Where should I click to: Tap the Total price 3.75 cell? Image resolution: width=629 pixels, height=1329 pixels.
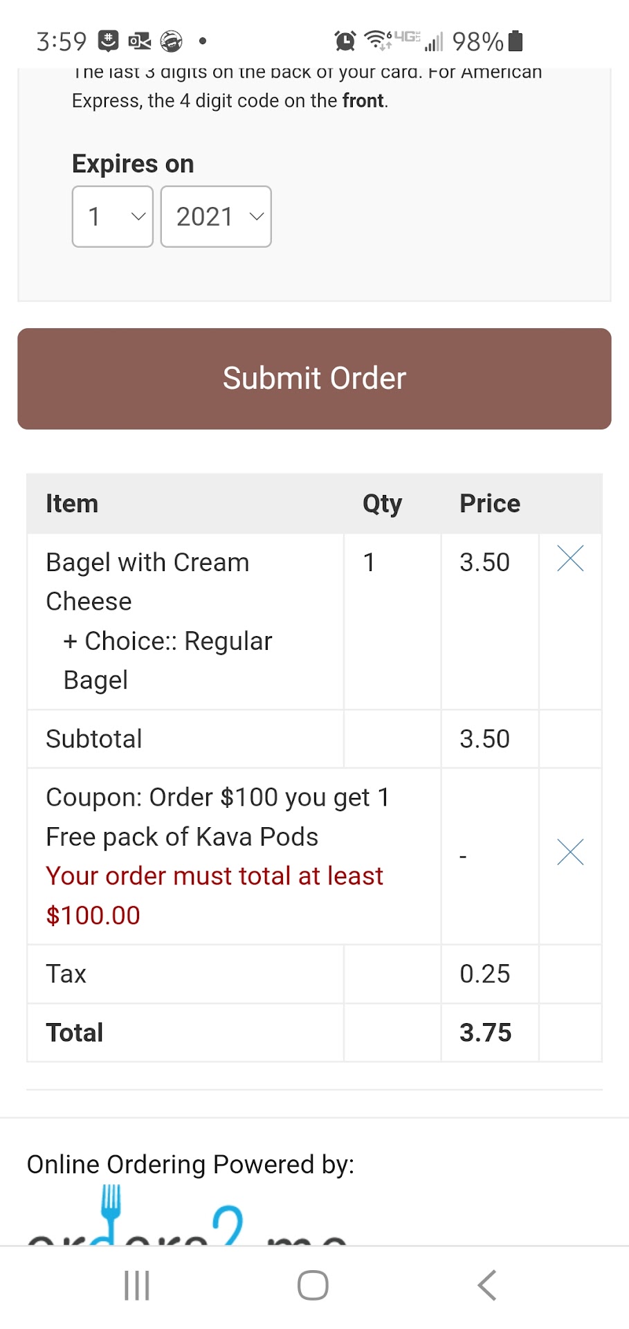point(486,1033)
